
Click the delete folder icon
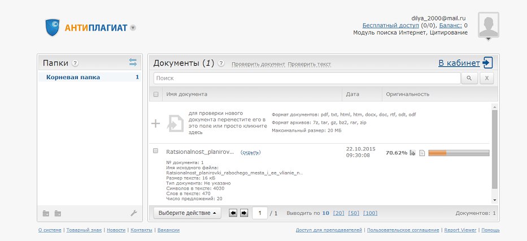(x=57, y=213)
